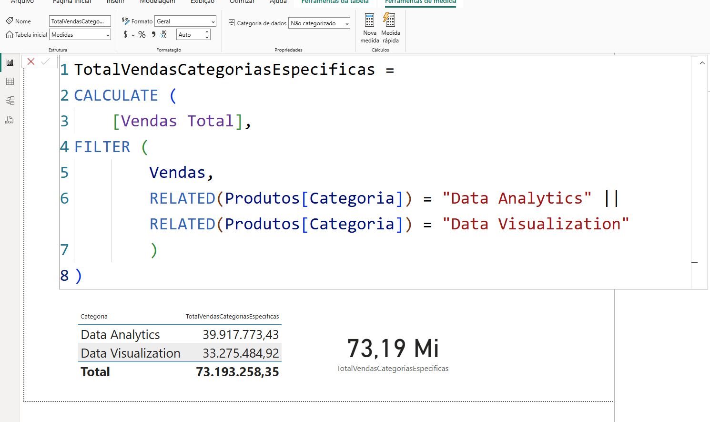The width and height of the screenshot is (710, 422).
Task: Open the Ferramentas da tabela tab
Action: (335, 2)
